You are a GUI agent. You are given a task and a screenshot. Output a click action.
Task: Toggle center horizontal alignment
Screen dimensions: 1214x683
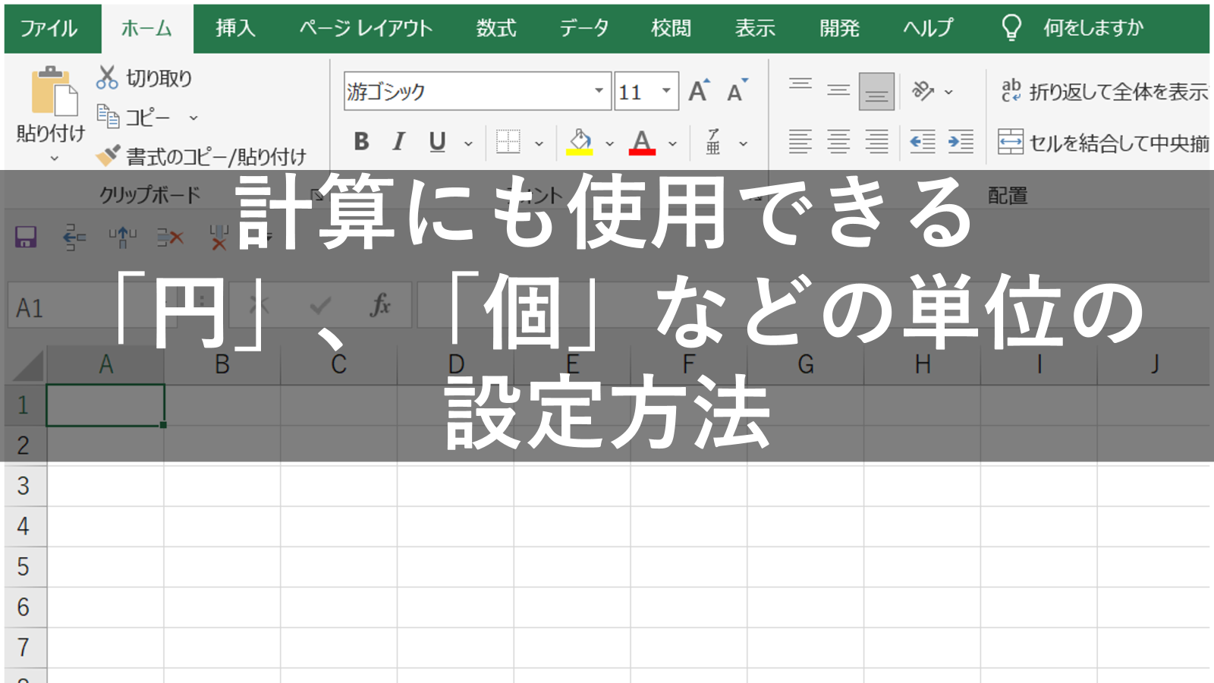[x=838, y=142]
